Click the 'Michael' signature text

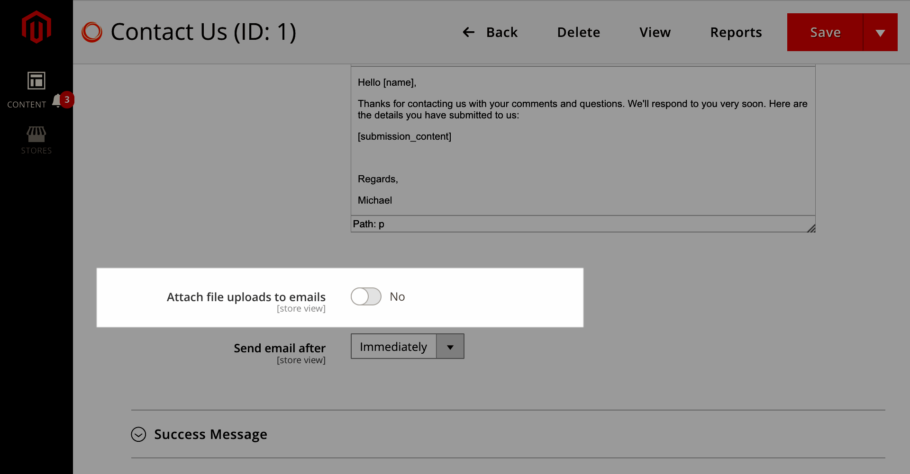pyautogui.click(x=375, y=200)
